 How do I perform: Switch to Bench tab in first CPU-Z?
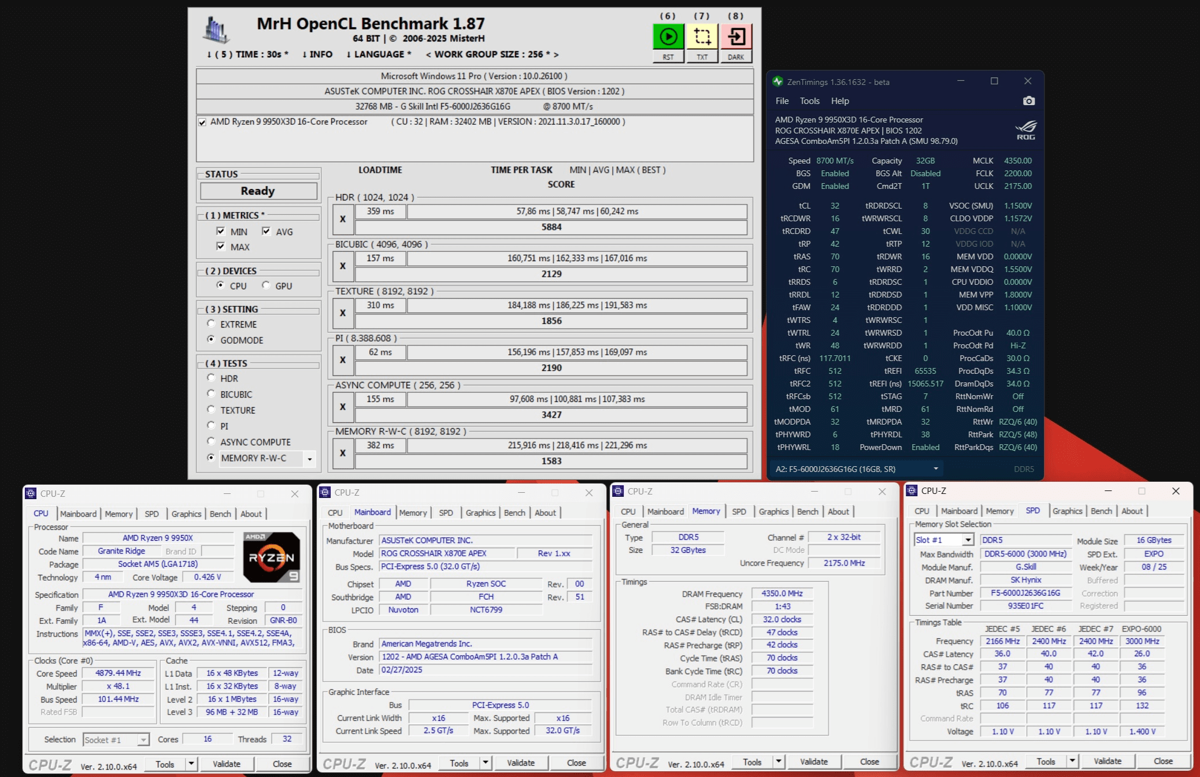[x=220, y=514]
